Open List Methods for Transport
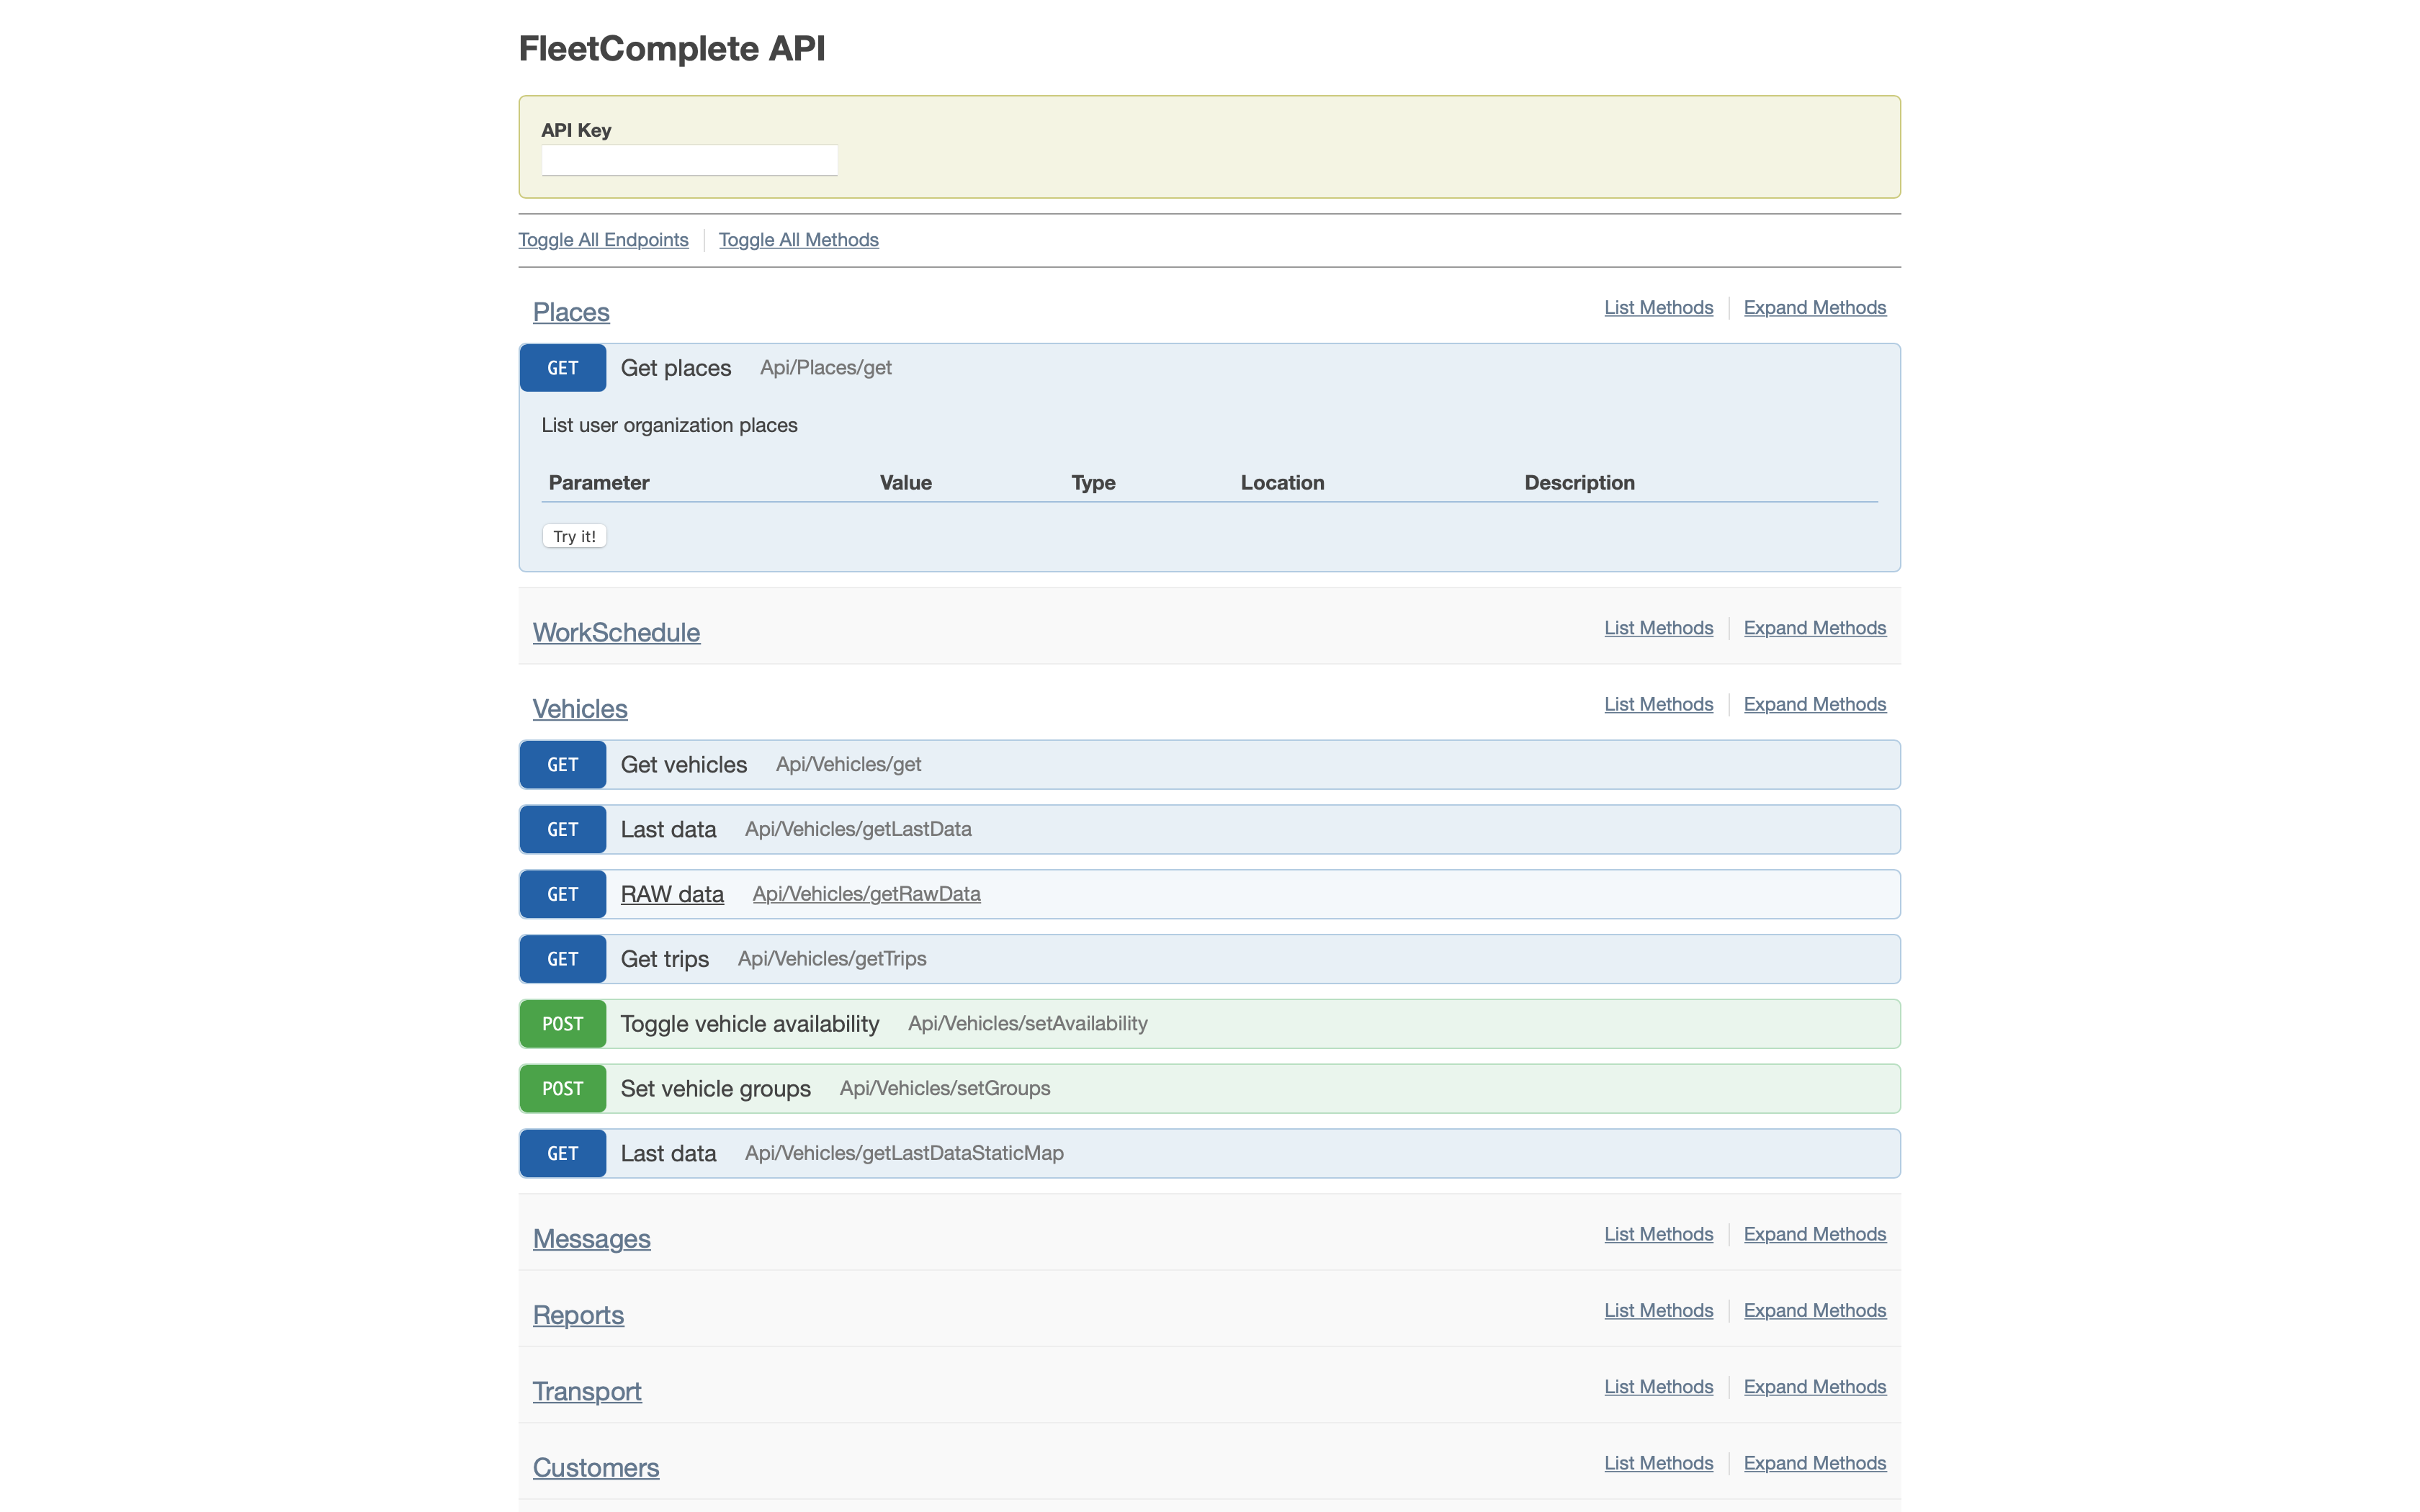This screenshot has height=1512, width=2420. click(1658, 1387)
